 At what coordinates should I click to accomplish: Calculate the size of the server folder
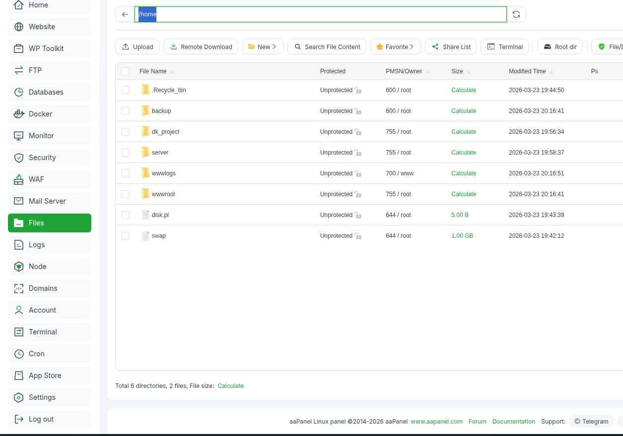click(464, 153)
